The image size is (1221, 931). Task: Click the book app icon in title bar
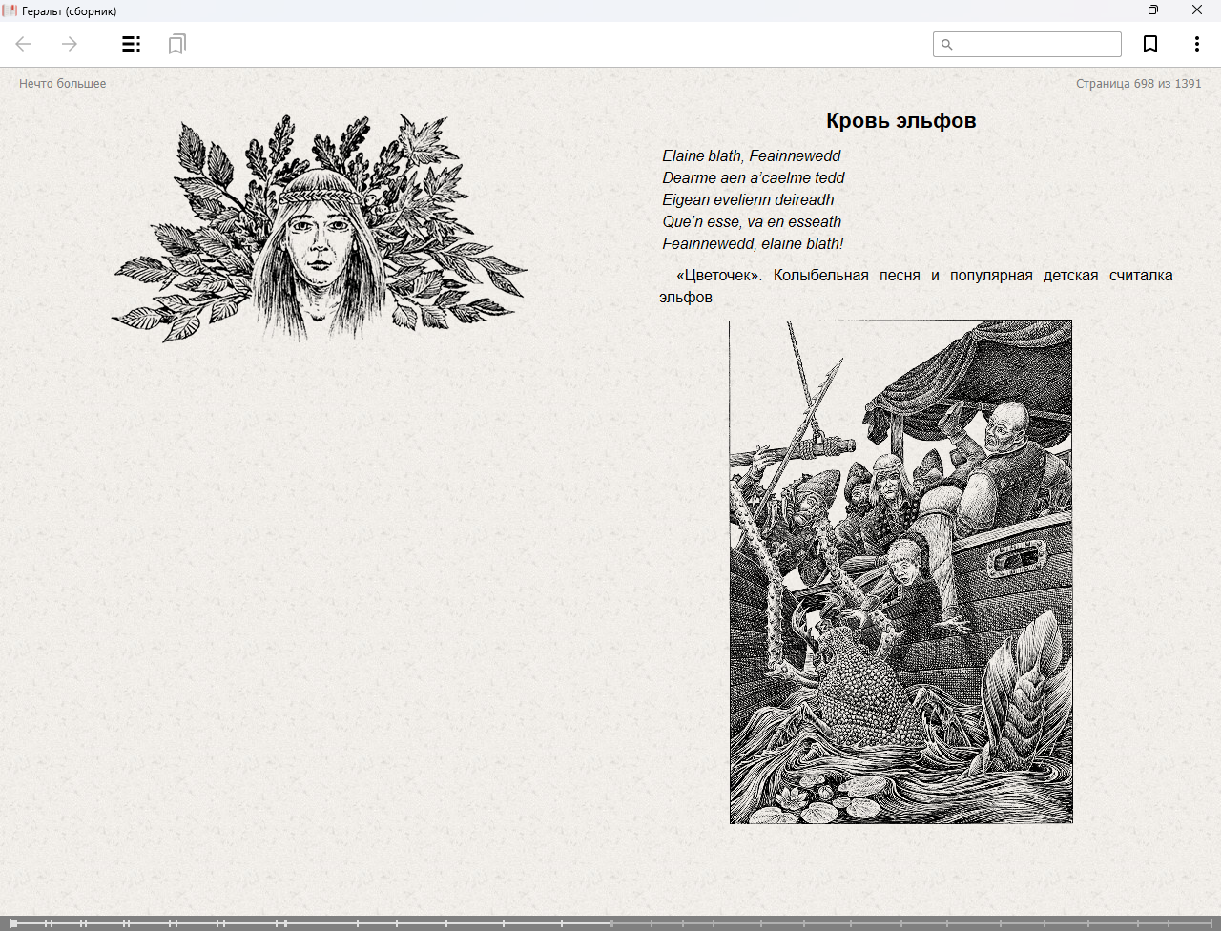[x=10, y=10]
